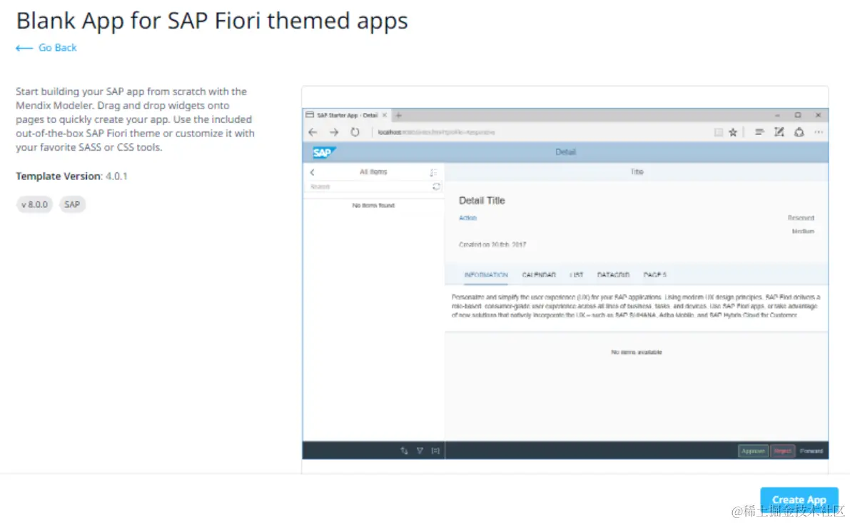Select the SAP Starter App - Detail tab
The height and width of the screenshot is (523, 850).
[347, 115]
